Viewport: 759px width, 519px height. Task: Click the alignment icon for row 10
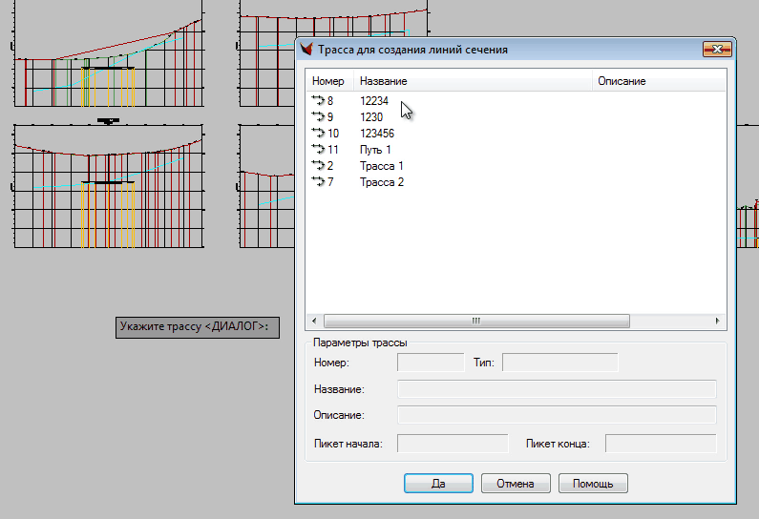click(318, 134)
